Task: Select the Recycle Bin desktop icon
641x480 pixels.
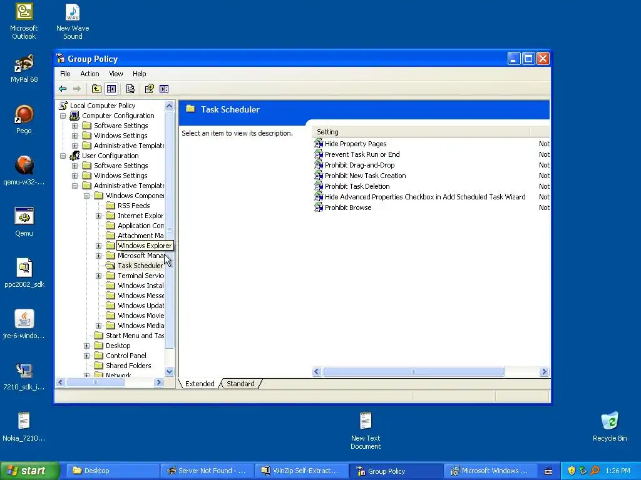Action: pos(610,426)
